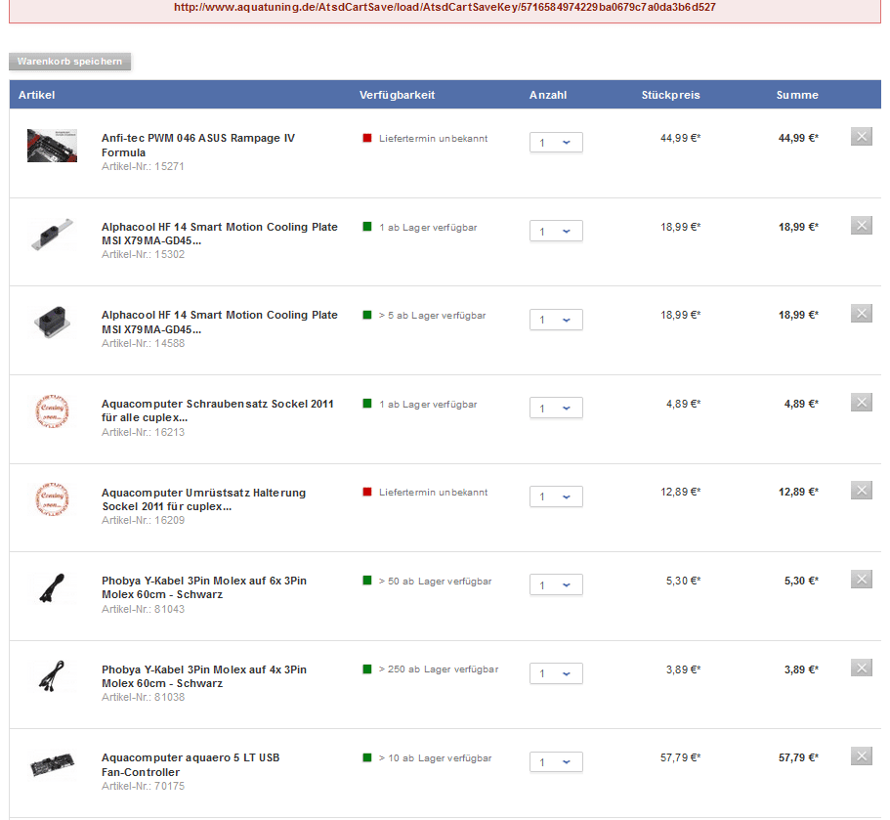This screenshot has width=890, height=820.
Task: Click 'Artikel-Nr.: 15271' text
Action: coord(143,166)
